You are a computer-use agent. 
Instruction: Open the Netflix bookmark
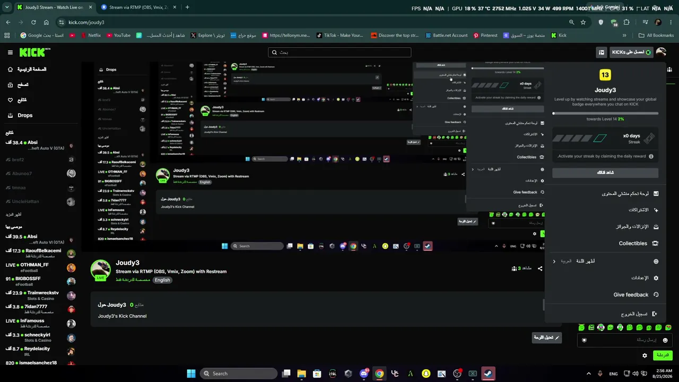click(91, 36)
